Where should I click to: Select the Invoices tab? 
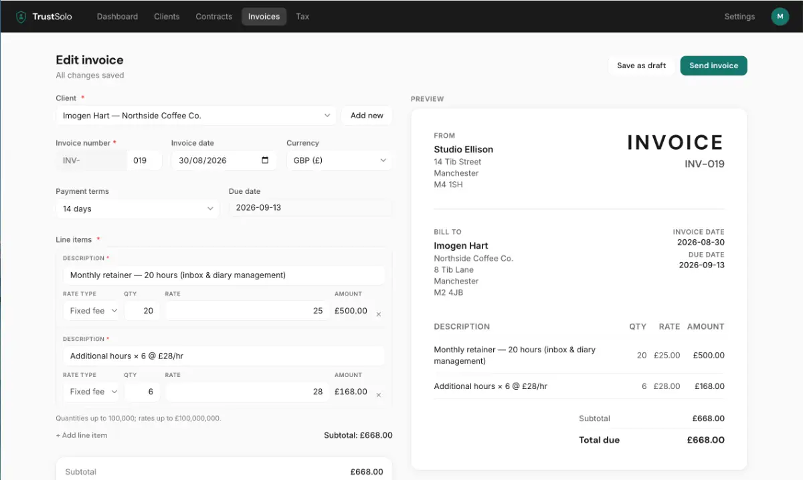coord(264,17)
